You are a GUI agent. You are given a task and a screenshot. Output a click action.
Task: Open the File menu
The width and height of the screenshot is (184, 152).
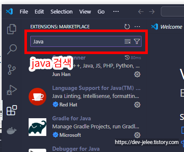[24, 12]
